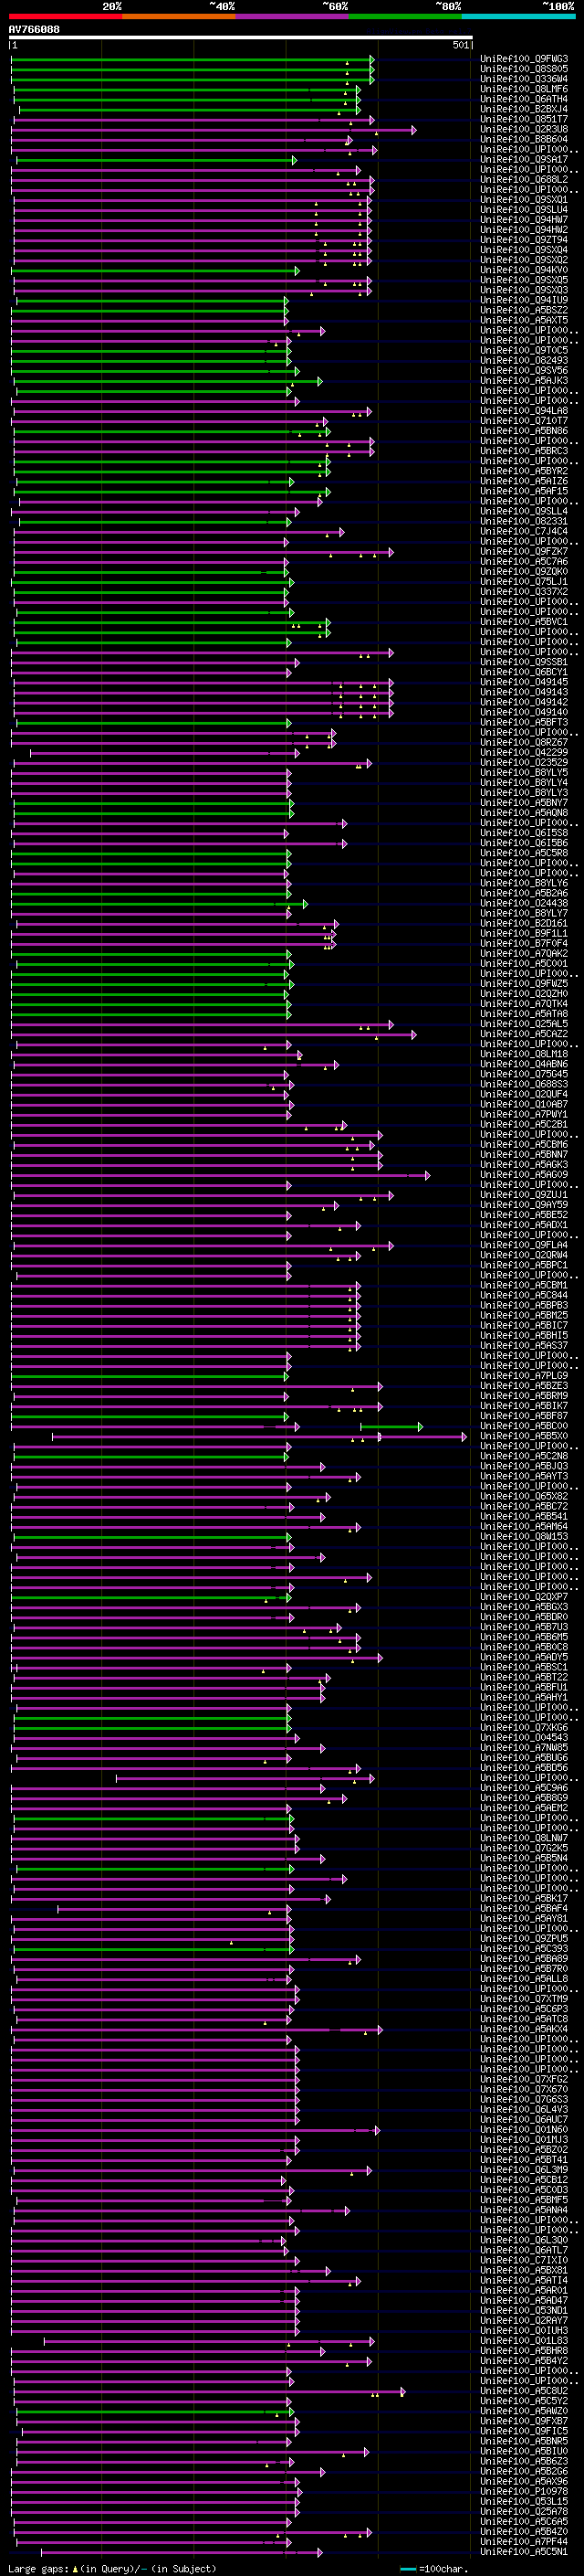The image size is (584, 2576).
Task: Select the UniRef100_Q94KV0 label
Action: pyautogui.click(x=524, y=270)
